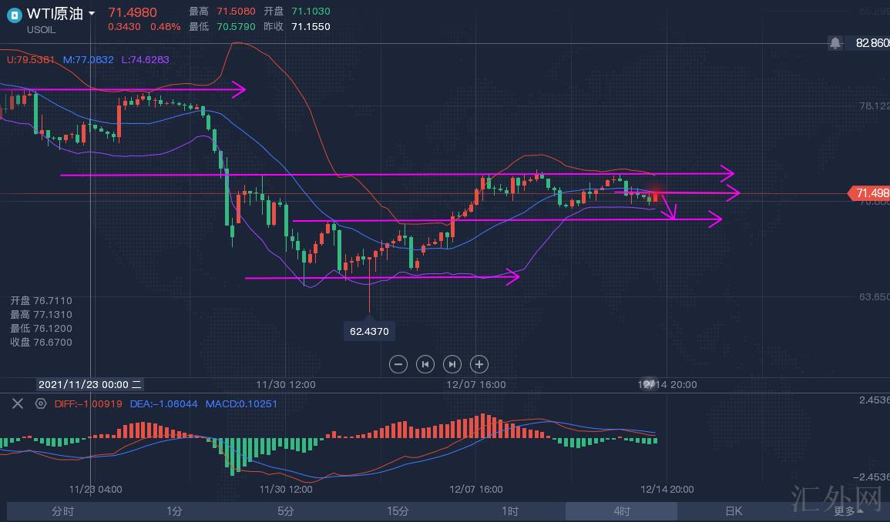Viewport: 890px width, 522px height.
Task: Zoom out the chart with minus button
Action: (398, 364)
